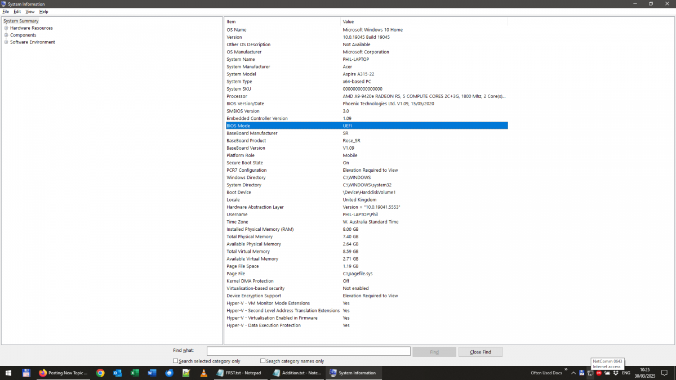The height and width of the screenshot is (380, 676).
Task: Open Often Used Docs toolbar
Action: coord(546,373)
